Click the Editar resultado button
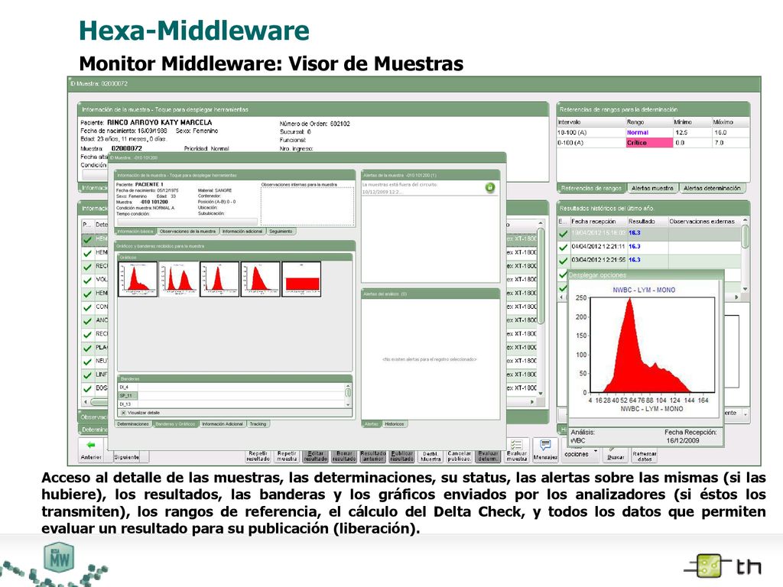Image resolution: width=783 pixels, height=587 pixels. click(x=316, y=456)
